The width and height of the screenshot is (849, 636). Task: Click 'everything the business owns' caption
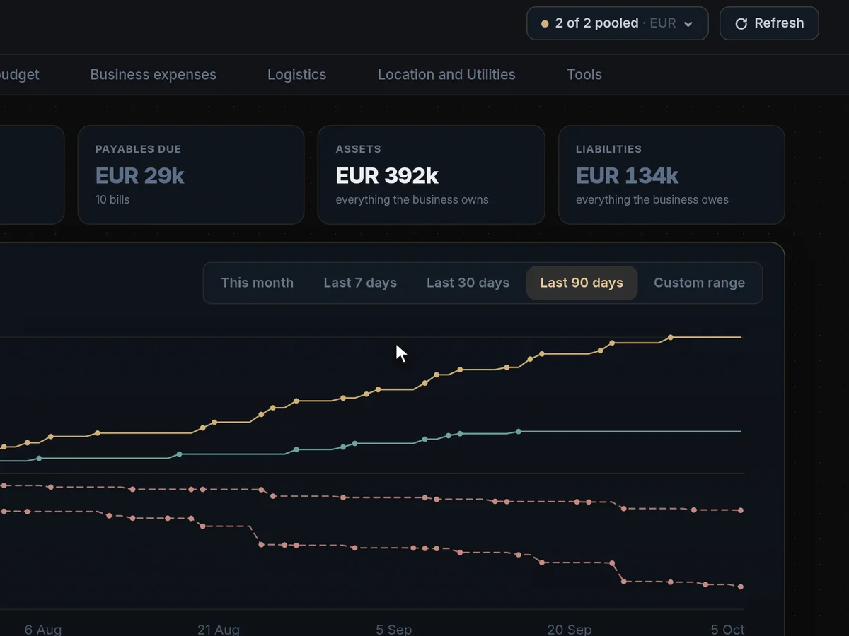click(412, 199)
